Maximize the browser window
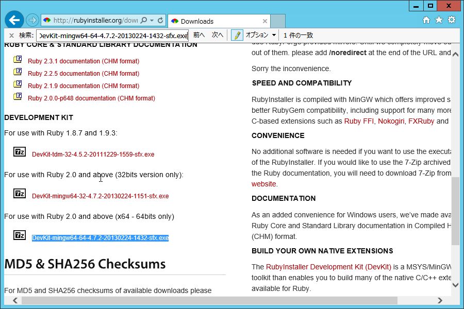 (x=430, y=6)
